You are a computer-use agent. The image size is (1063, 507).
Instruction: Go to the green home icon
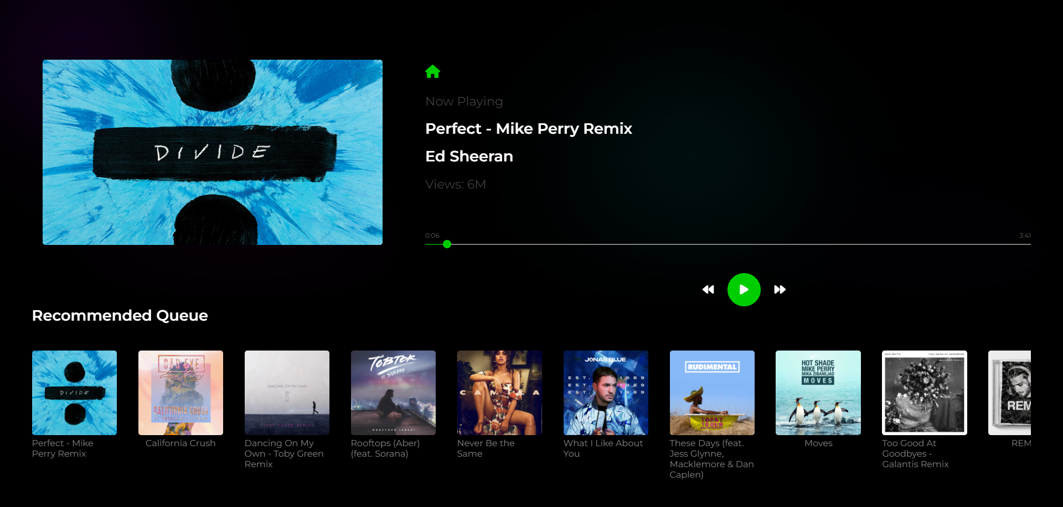pyautogui.click(x=432, y=71)
